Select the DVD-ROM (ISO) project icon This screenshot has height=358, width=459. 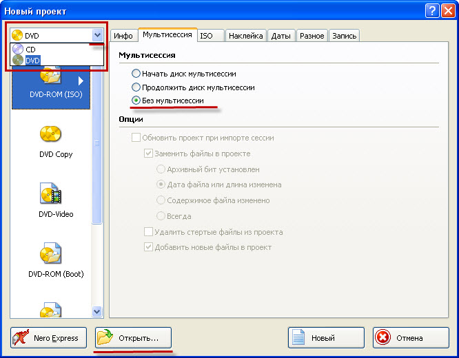coord(50,75)
